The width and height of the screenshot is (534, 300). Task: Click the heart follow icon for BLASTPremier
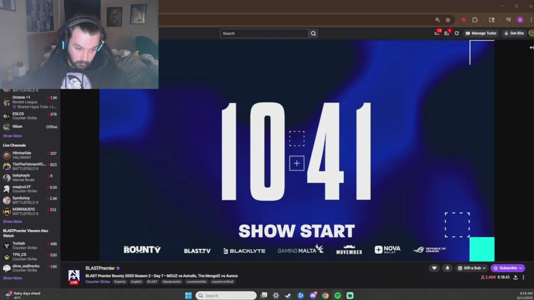[x=434, y=268]
